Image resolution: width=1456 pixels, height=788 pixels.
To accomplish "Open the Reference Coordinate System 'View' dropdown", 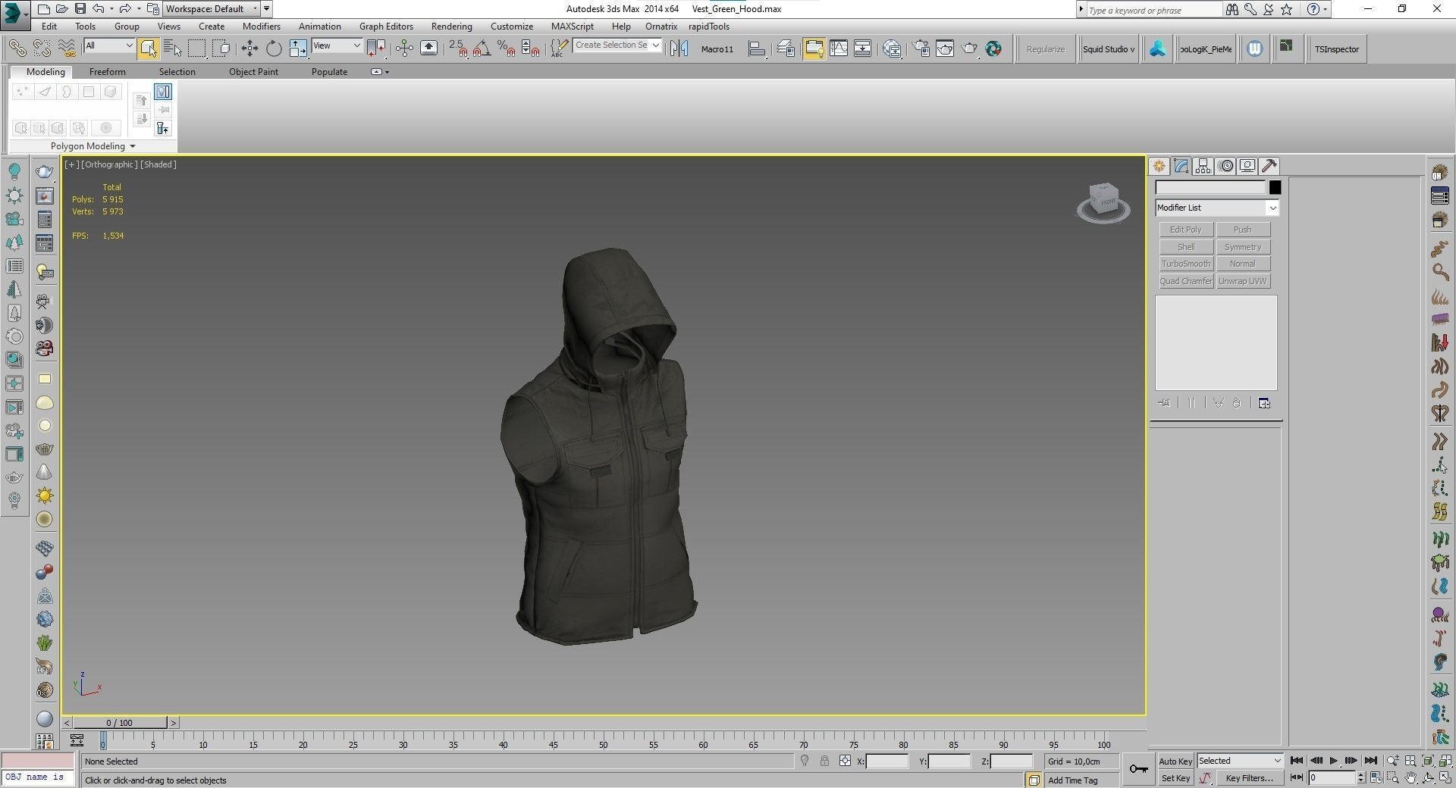I will [337, 45].
